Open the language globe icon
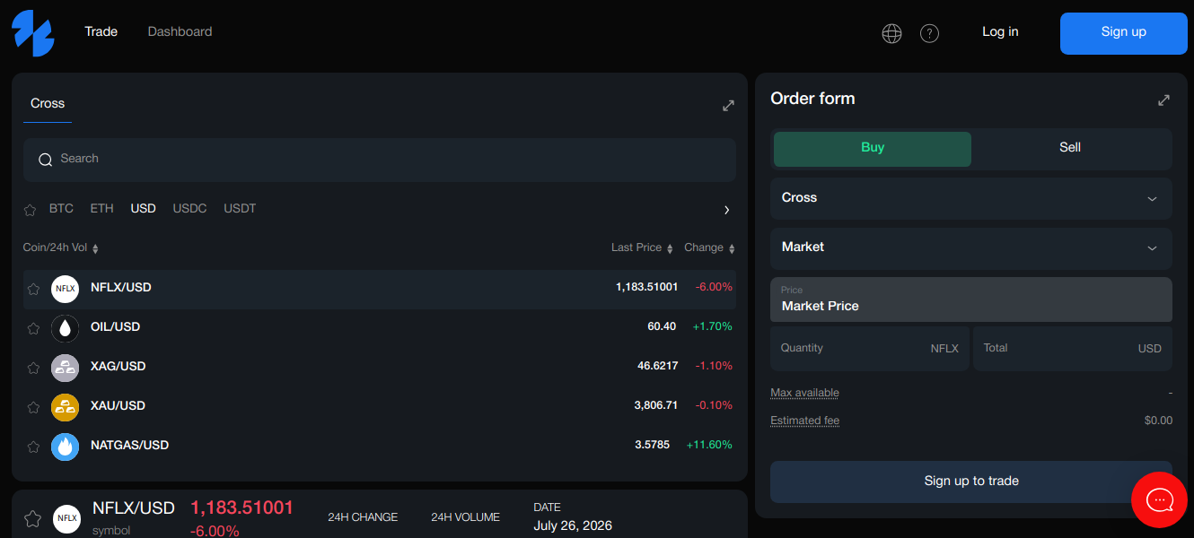This screenshot has width=1194, height=538. coord(891,33)
